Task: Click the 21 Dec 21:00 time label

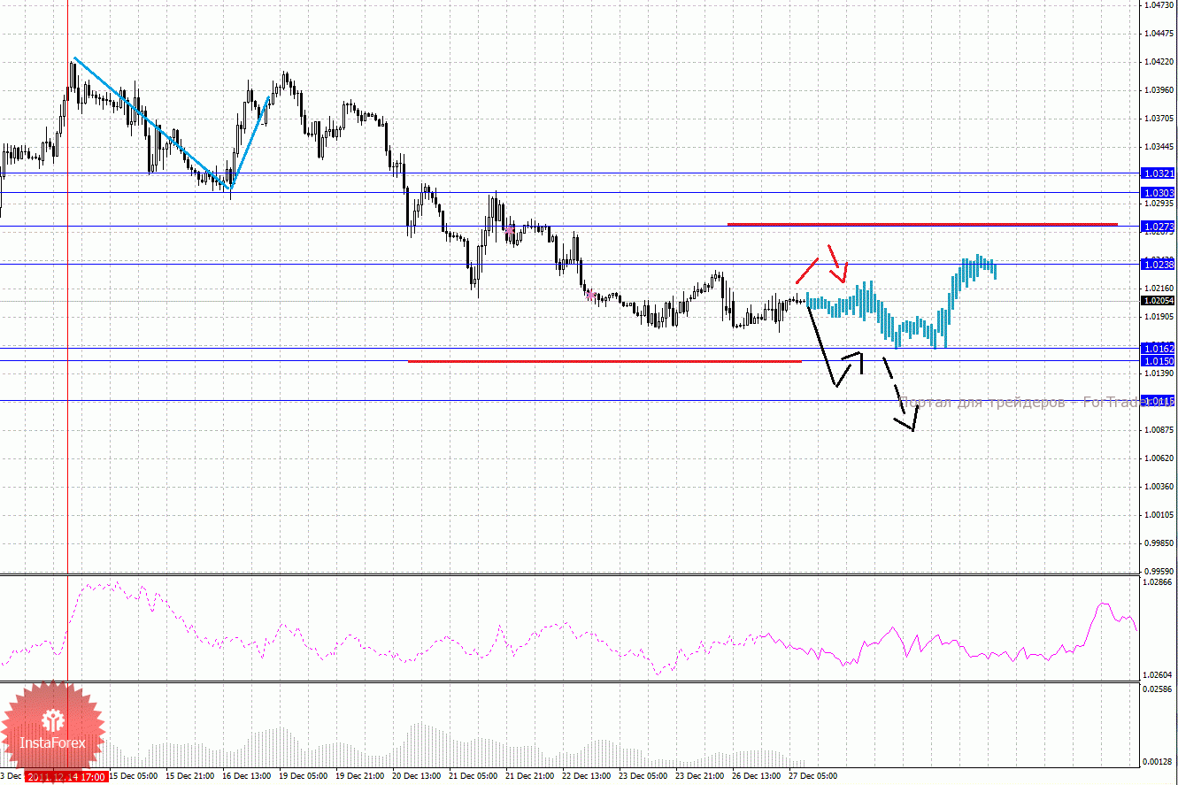Action: click(x=530, y=776)
